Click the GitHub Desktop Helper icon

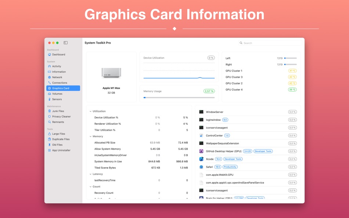201,151
